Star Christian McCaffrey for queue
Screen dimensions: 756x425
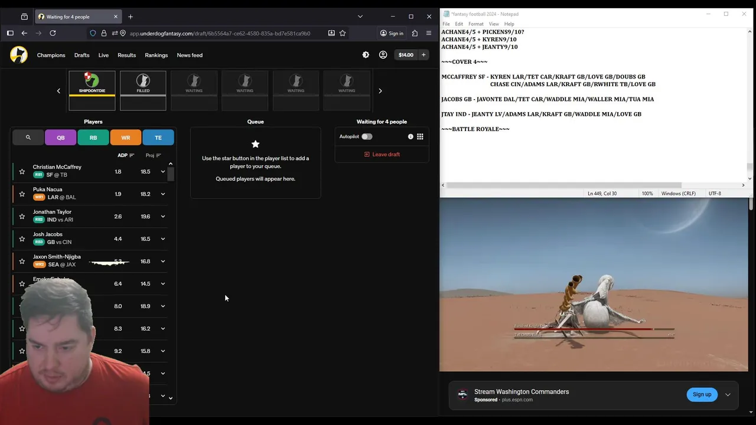[x=22, y=172]
